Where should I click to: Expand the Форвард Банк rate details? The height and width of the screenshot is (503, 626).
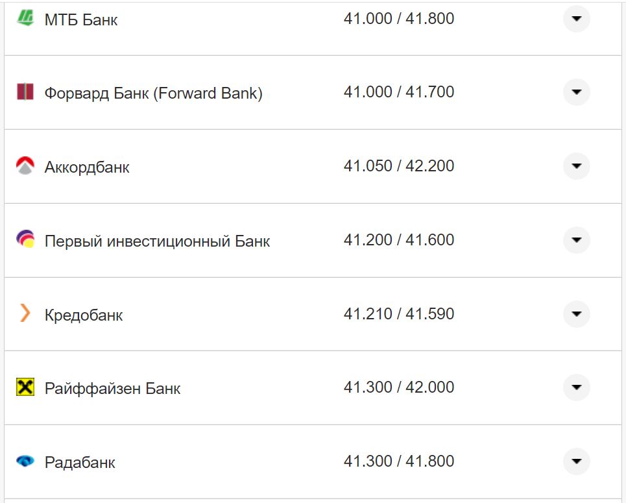coord(576,92)
